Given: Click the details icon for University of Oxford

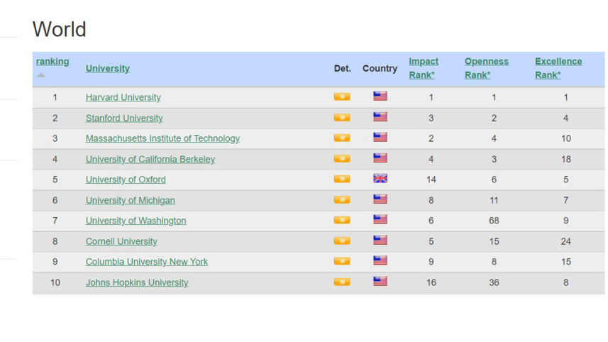Looking at the screenshot, I should coord(341,179).
